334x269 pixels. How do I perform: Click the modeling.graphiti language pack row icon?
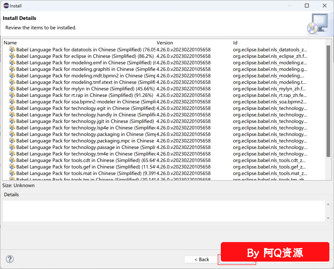(12, 69)
